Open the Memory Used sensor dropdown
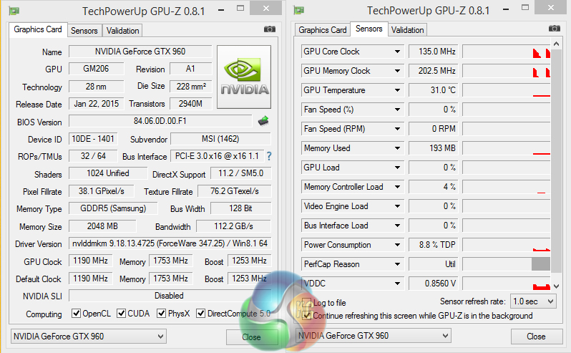Image resolution: width=571 pixels, height=353 pixels. 397,148
